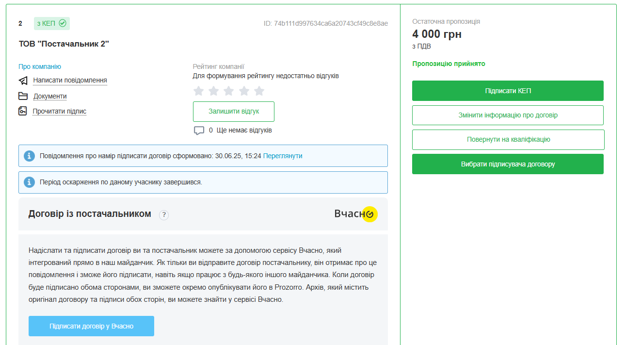The height and width of the screenshot is (345, 625).
Task: Open the Документи link
Action: (x=50, y=96)
